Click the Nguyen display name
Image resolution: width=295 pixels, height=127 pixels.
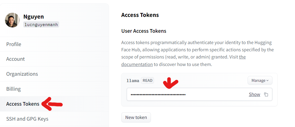34,17
